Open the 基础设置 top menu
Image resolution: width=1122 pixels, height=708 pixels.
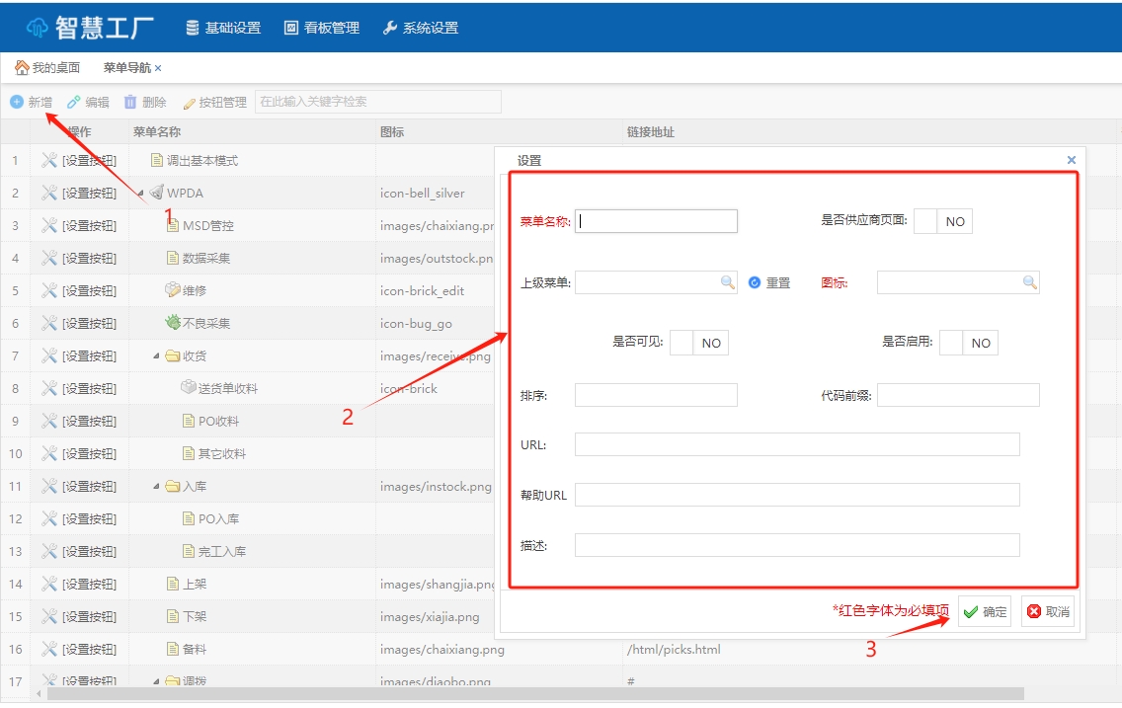click(x=223, y=28)
